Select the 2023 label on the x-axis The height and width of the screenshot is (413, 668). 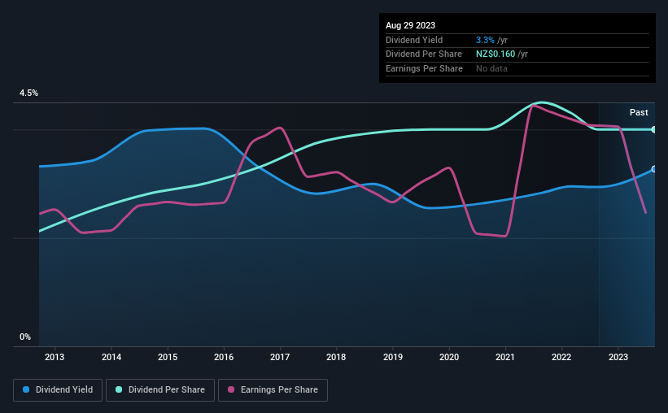tap(618, 357)
